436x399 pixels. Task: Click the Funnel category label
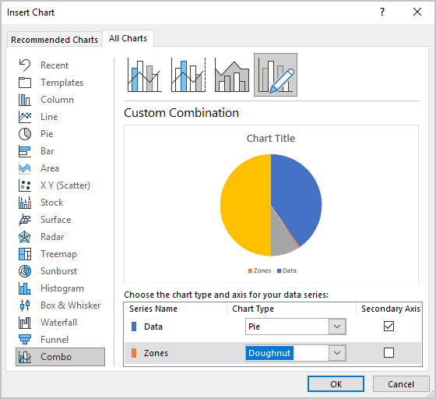54,340
